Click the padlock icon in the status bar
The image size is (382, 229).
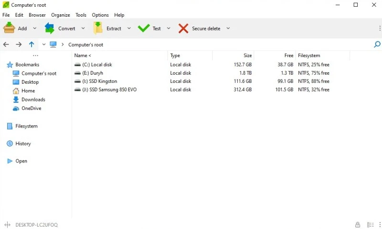click(x=358, y=225)
